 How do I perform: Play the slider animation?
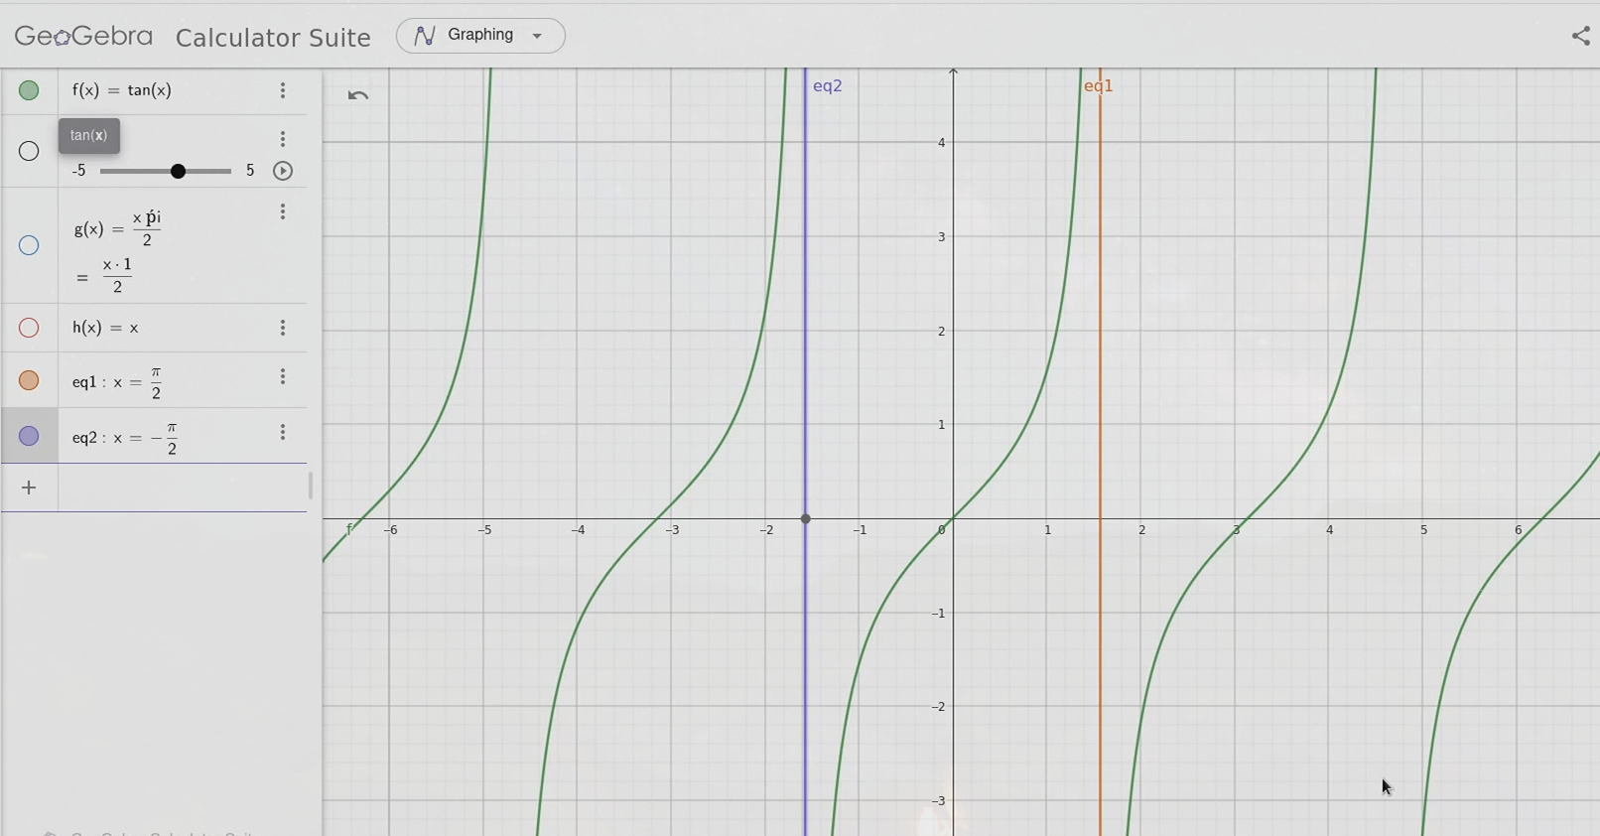pos(283,171)
